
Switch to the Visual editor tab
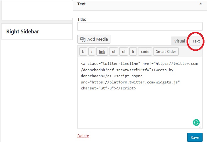click(x=179, y=41)
